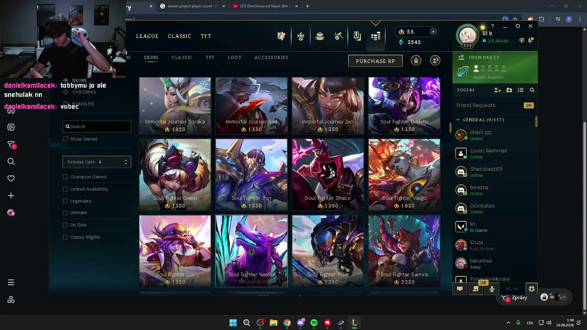Open the friend list options icon
The image size is (587, 330).
coord(521,90)
